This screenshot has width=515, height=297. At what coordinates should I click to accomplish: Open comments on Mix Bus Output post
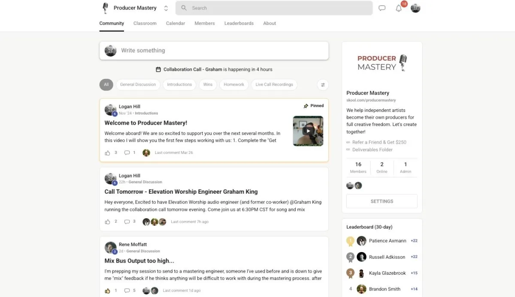(x=127, y=291)
